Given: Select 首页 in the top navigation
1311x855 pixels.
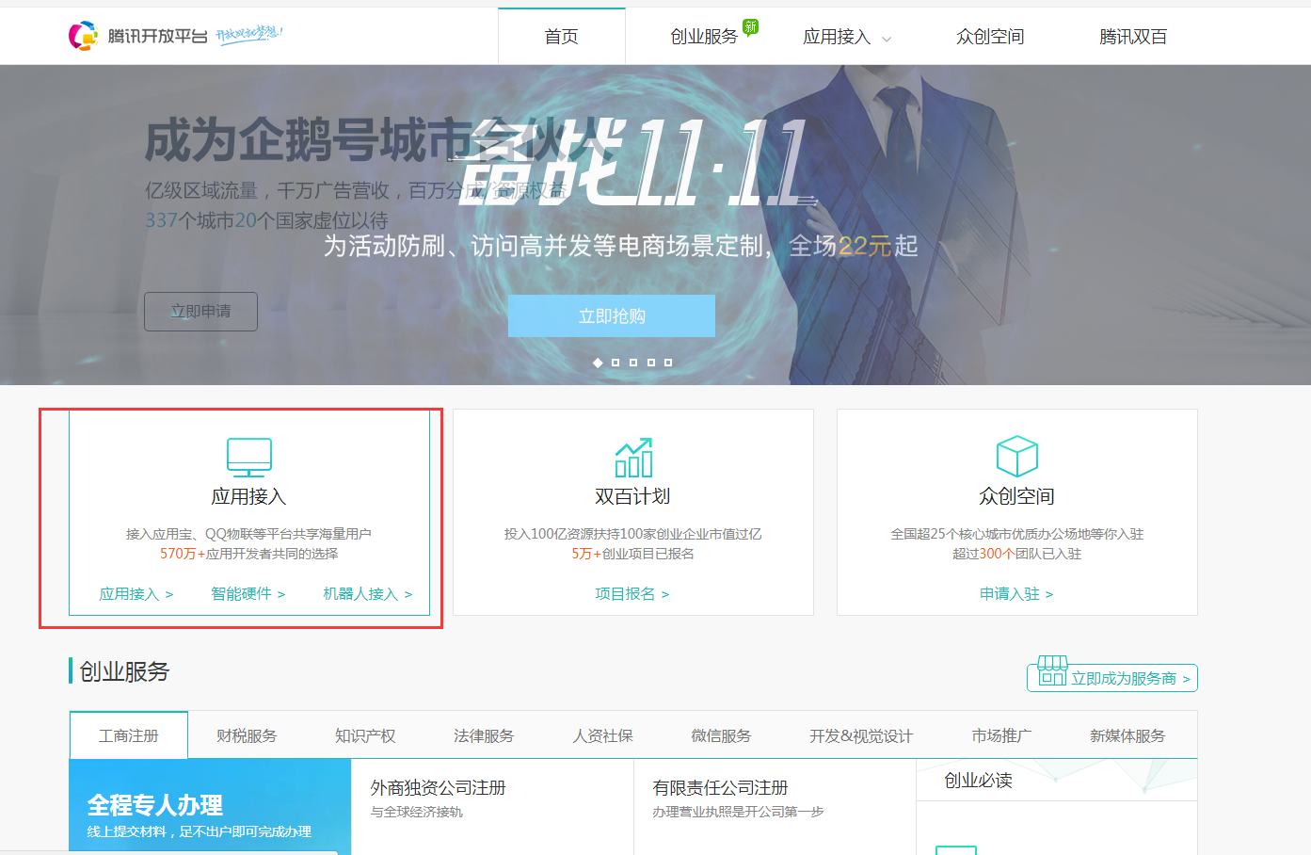Looking at the screenshot, I should click(561, 36).
